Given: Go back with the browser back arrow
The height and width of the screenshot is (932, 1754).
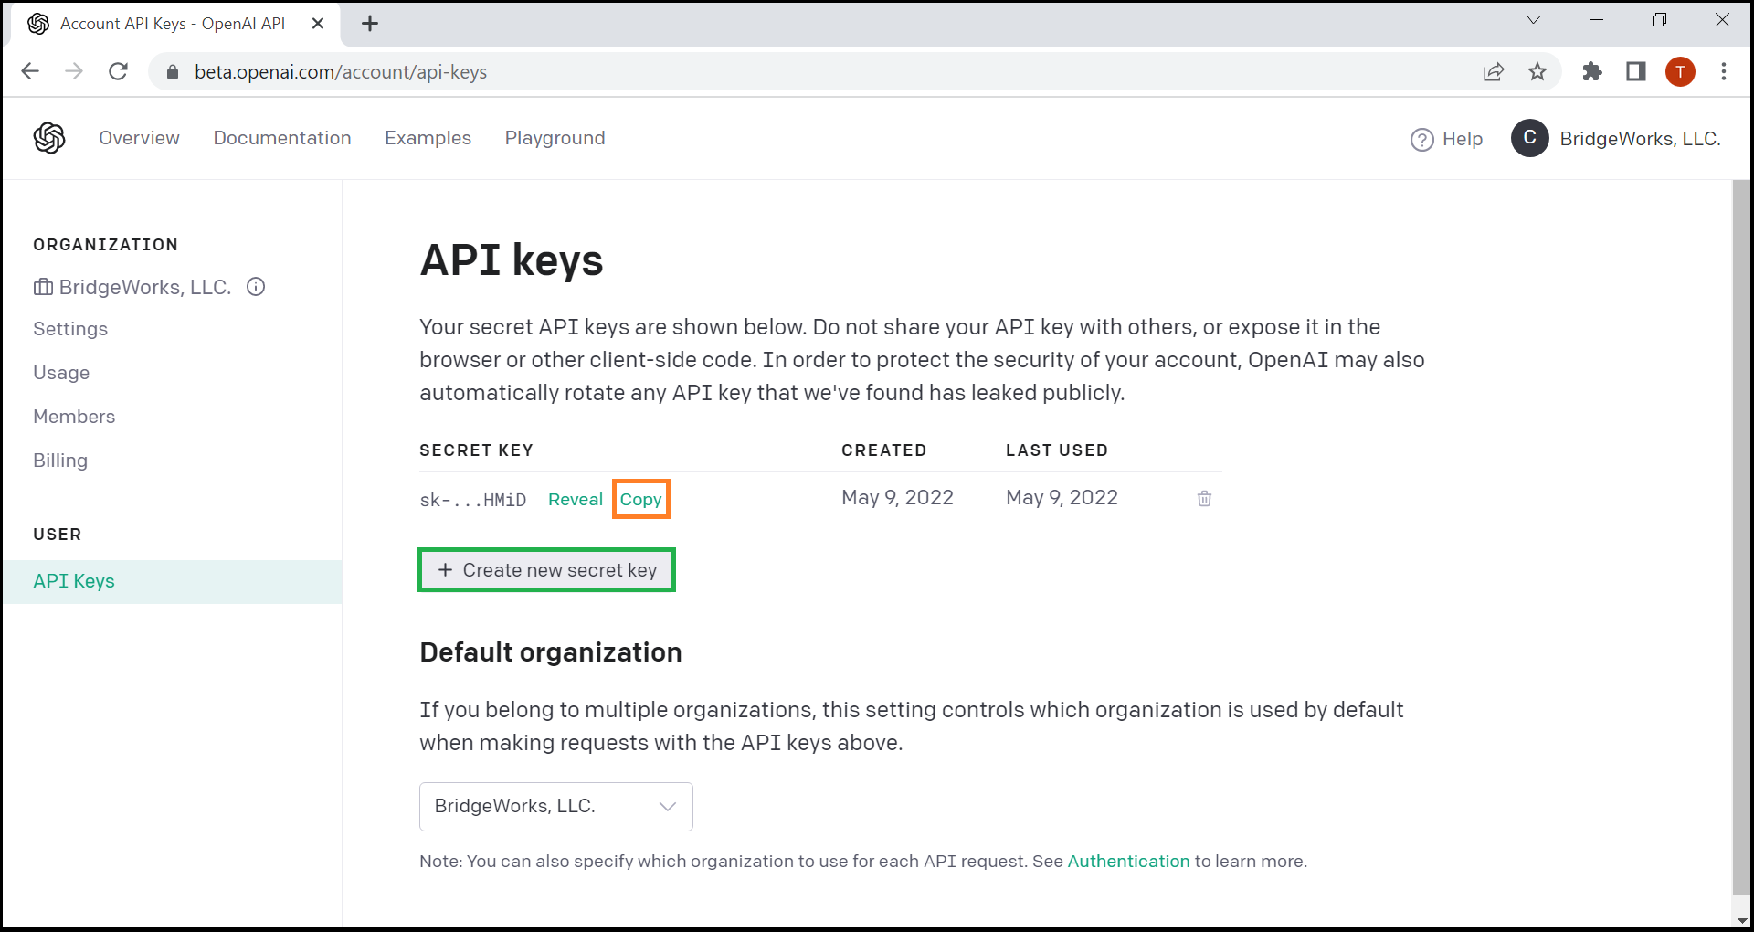Looking at the screenshot, I should coord(30,71).
